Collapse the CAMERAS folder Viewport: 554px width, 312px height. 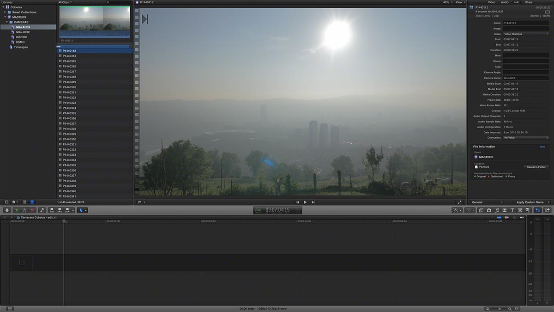[x=7, y=22]
